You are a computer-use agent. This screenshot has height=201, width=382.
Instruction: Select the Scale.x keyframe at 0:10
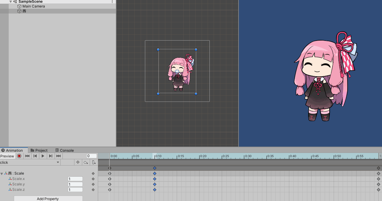(x=155, y=179)
